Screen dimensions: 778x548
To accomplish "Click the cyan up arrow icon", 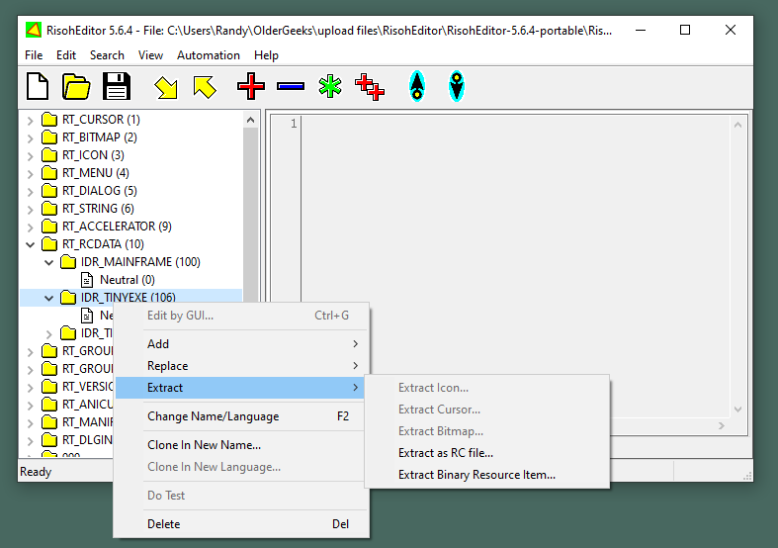I will 417,86.
